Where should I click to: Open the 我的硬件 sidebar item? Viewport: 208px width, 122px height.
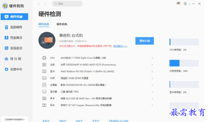pos(14,27)
